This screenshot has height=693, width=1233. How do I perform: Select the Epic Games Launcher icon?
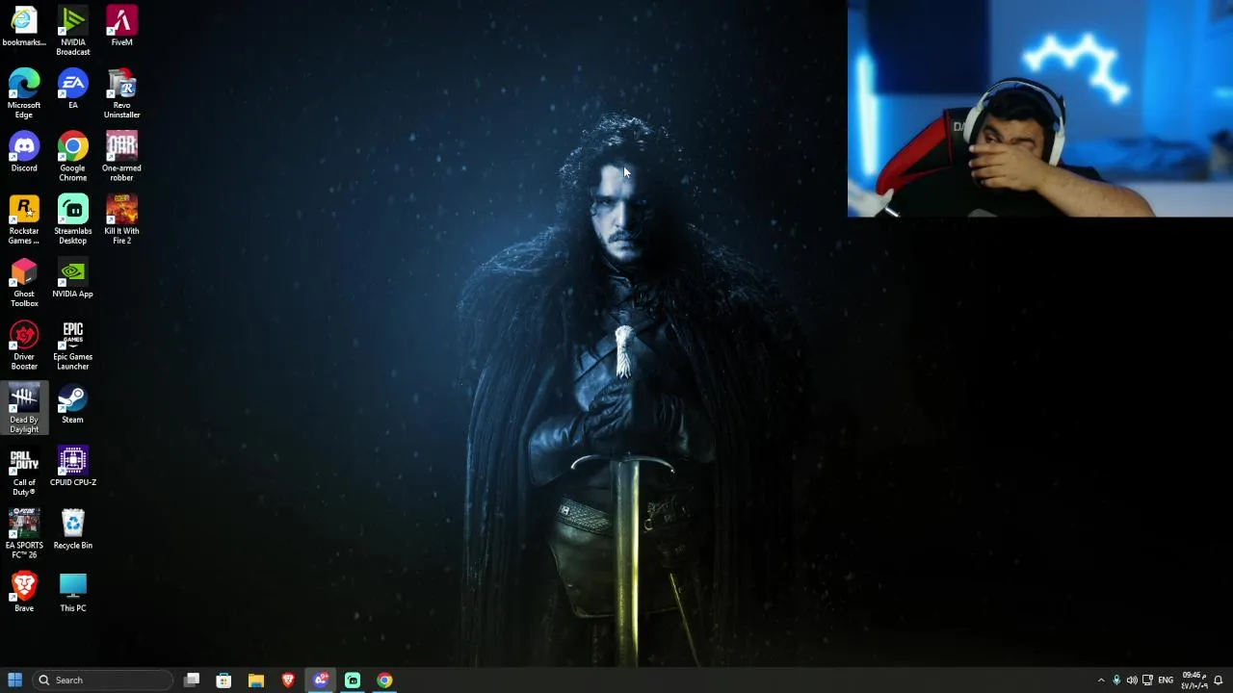[73, 346]
